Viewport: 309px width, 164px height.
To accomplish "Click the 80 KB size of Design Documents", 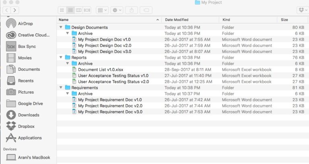I will (298, 27).
